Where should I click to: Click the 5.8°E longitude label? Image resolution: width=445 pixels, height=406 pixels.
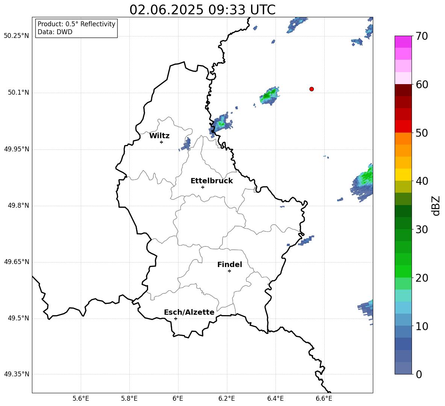tap(129, 398)
